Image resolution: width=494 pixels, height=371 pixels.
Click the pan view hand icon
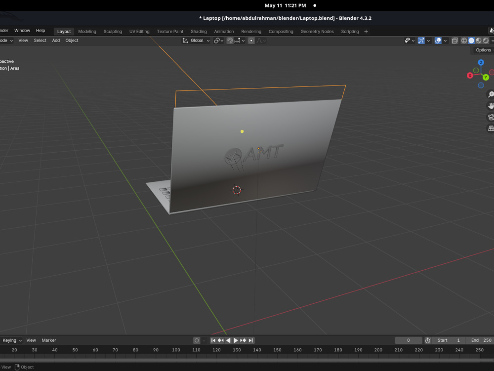pos(491,106)
